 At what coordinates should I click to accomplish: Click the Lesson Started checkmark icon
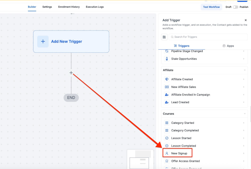167,138
